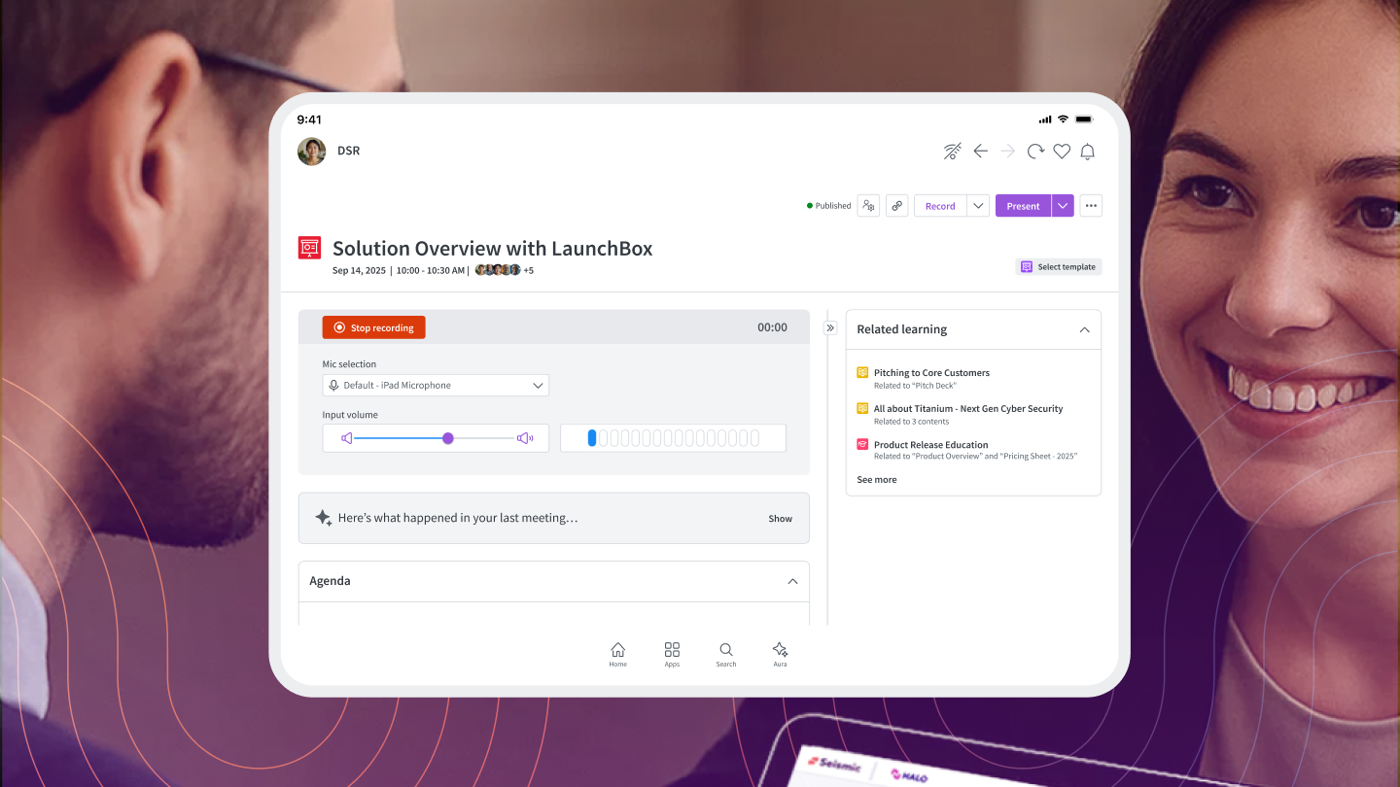Click the notification bell icon

click(x=1088, y=152)
